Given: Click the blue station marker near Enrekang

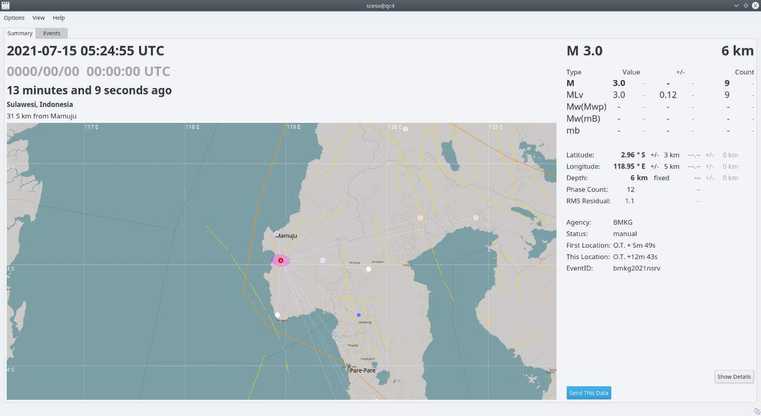Looking at the screenshot, I should point(359,315).
